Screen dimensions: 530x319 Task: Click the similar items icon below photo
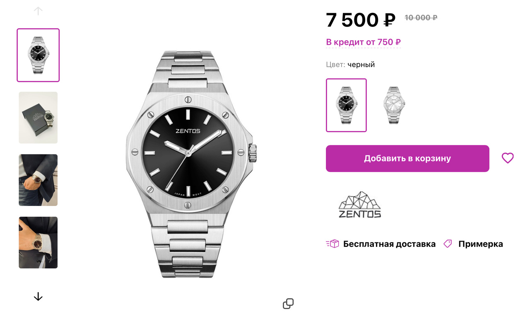point(288,304)
